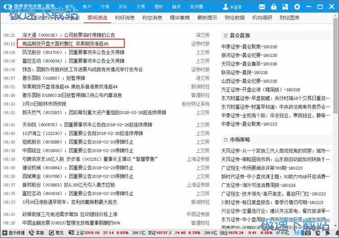Open the 理财 menu
339x238 pixels.
pos(159,7)
